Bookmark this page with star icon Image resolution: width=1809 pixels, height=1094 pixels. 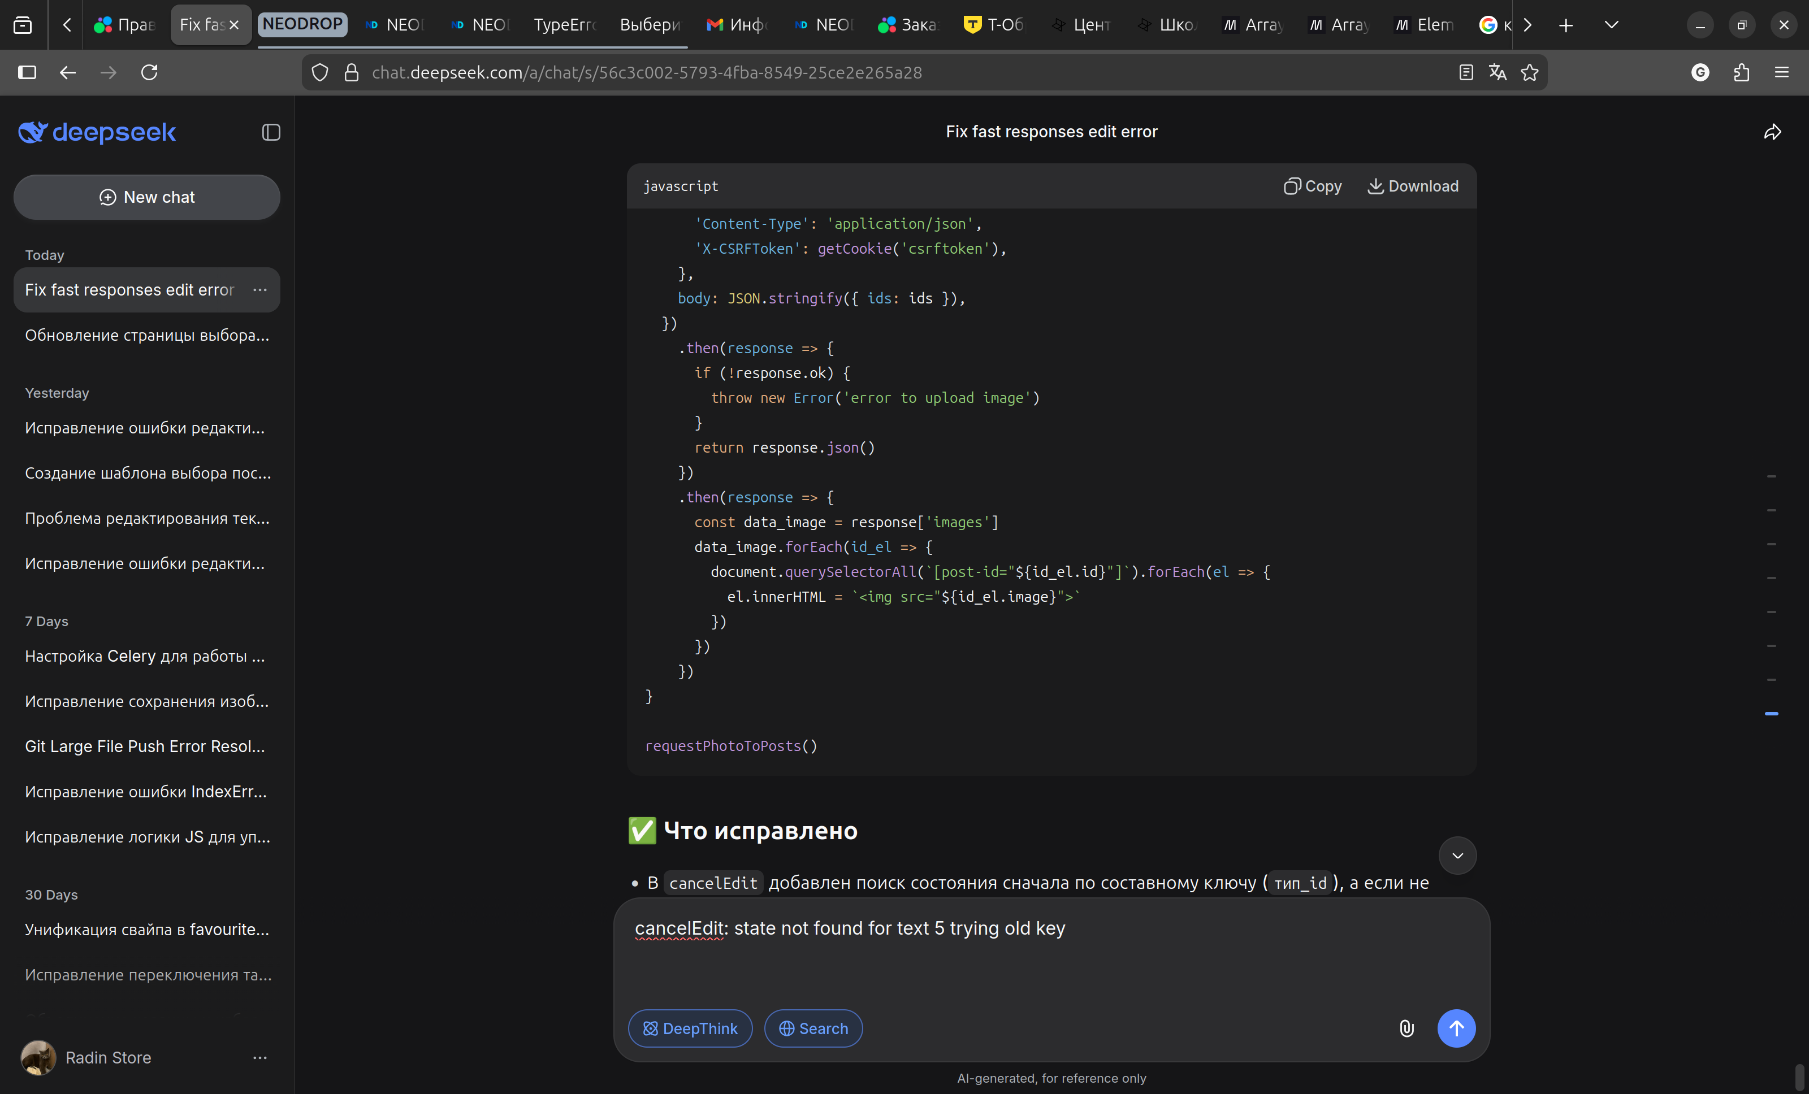1529,73
